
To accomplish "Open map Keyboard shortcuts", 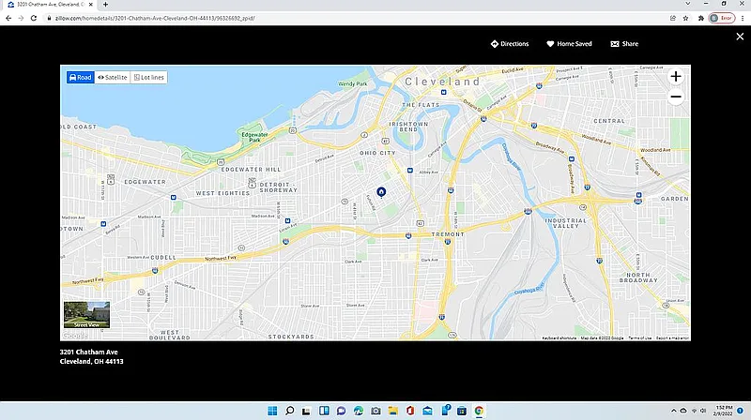I will [559, 337].
